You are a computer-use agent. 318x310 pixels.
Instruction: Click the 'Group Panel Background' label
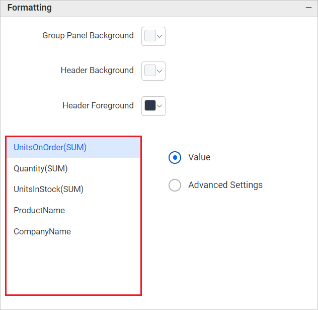pos(88,36)
